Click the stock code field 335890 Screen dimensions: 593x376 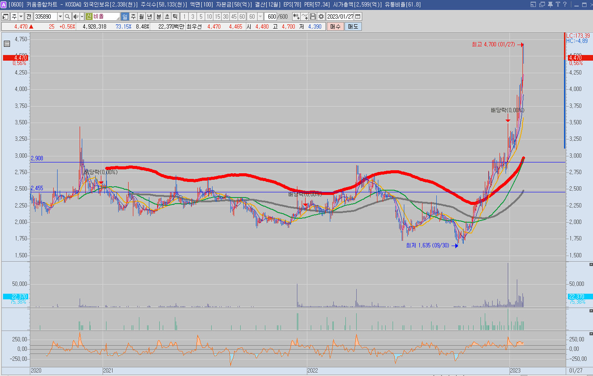pos(45,16)
